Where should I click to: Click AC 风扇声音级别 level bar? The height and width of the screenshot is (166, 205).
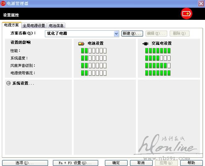pyautogui.click(x=158, y=66)
